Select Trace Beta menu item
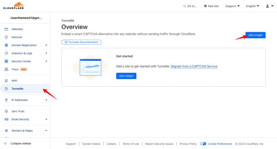 point(19,69)
